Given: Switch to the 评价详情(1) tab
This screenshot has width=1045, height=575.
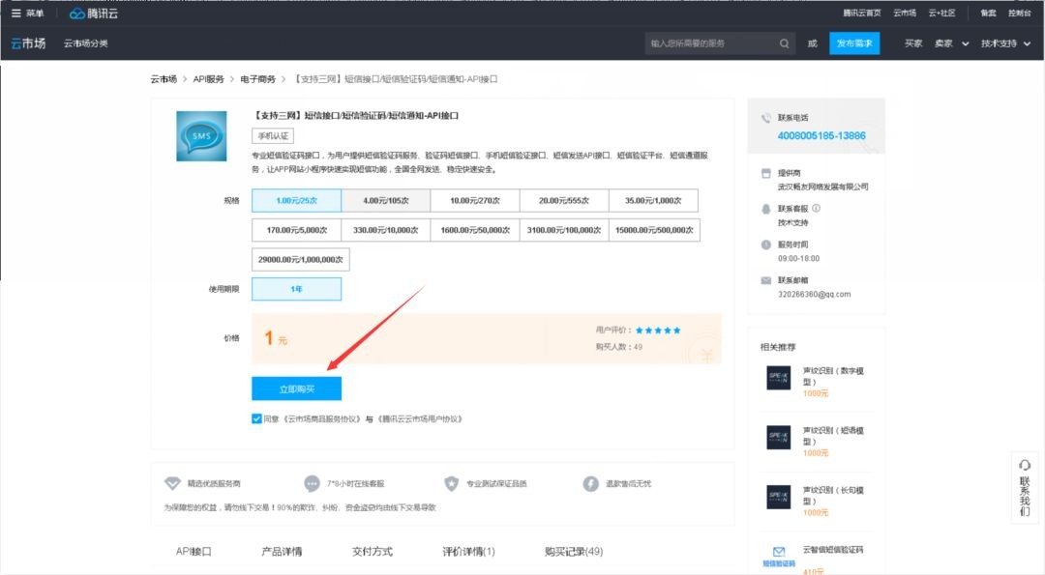Looking at the screenshot, I should (x=468, y=551).
